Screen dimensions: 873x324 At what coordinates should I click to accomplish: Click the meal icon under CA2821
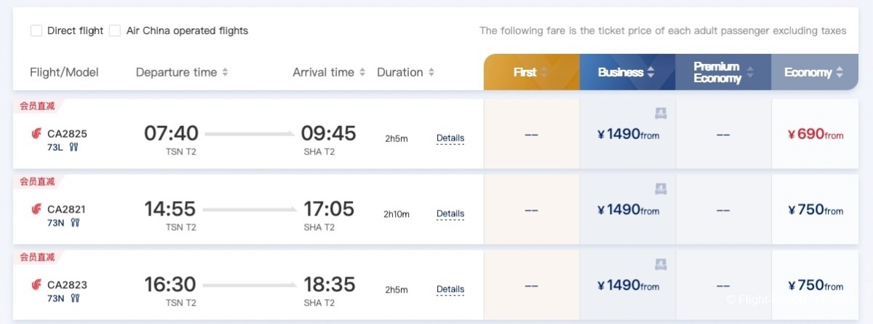point(74,223)
